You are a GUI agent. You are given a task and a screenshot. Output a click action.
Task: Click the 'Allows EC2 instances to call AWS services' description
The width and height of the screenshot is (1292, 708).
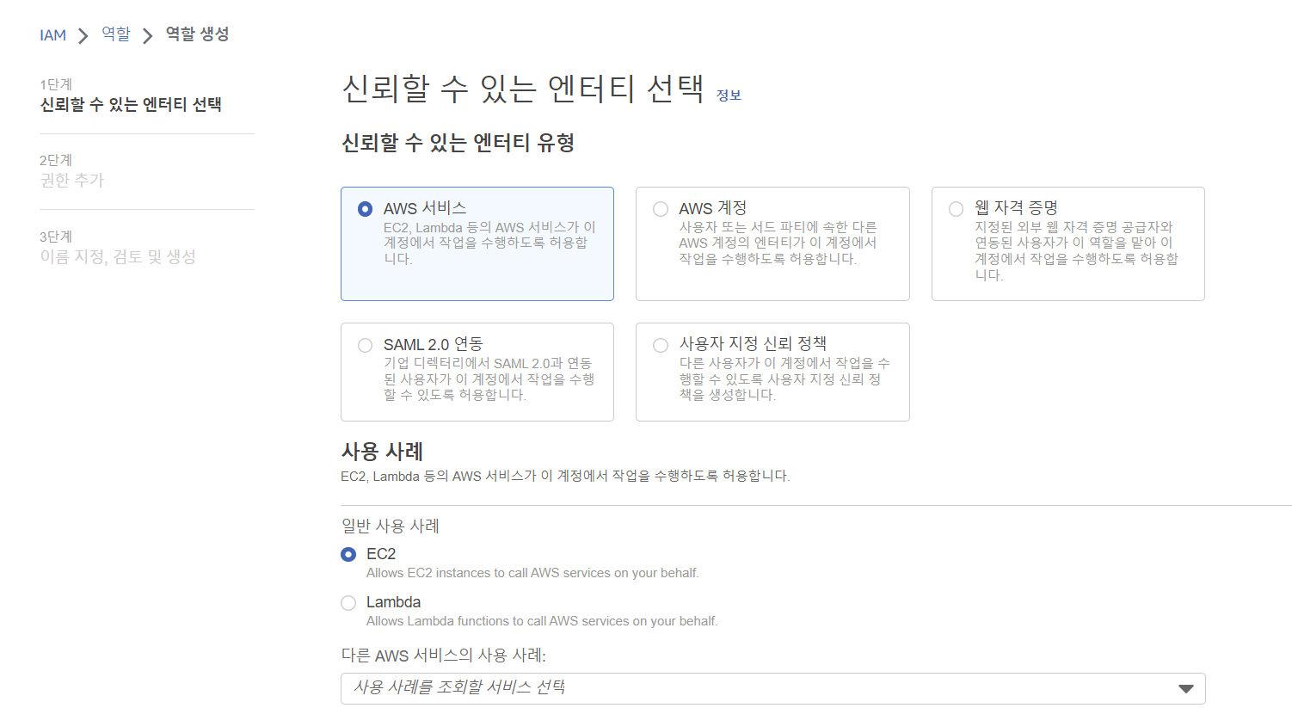532,573
